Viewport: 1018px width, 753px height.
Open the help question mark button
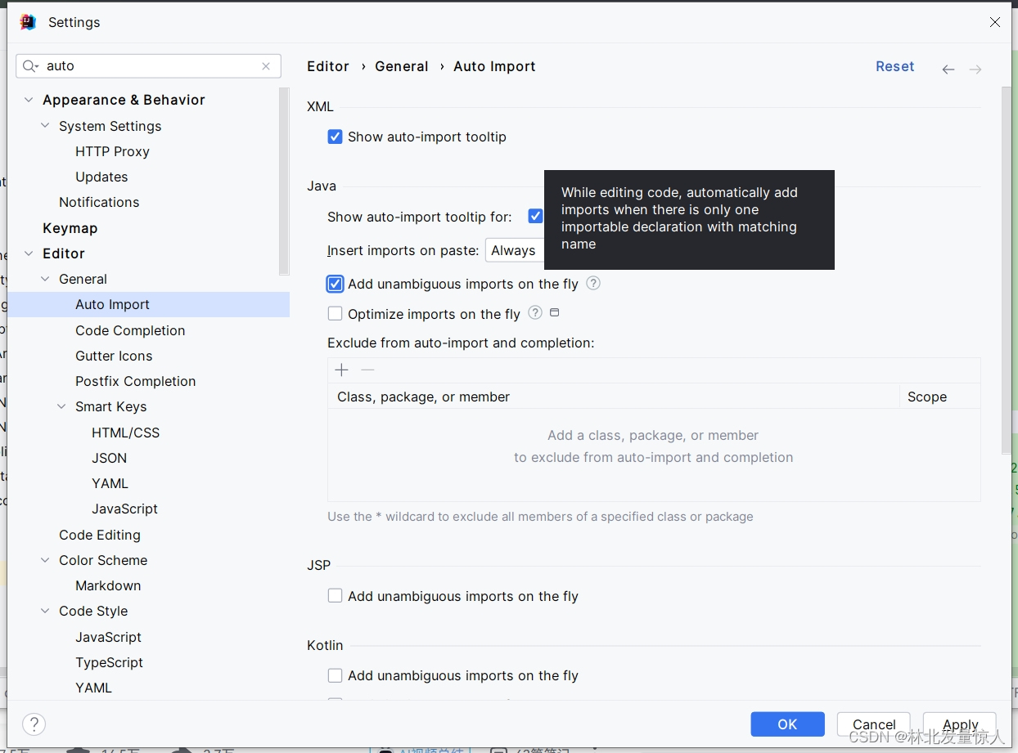click(x=34, y=724)
